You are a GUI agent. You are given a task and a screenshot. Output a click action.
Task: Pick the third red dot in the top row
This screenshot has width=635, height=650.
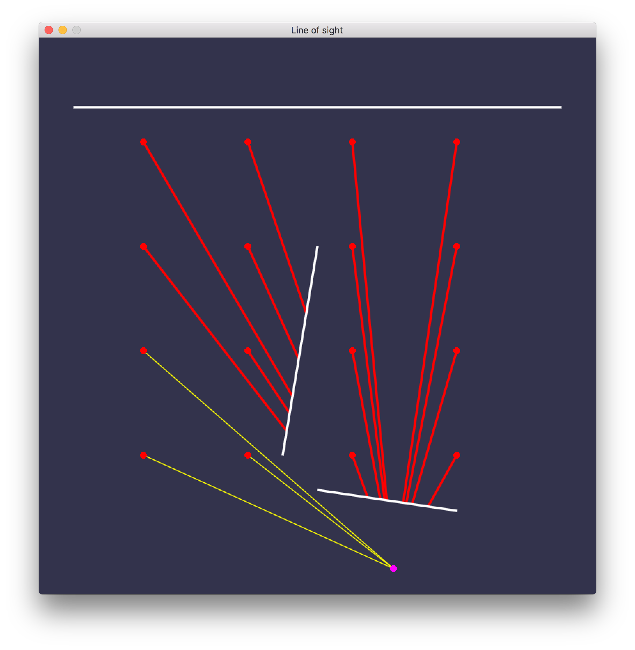pyautogui.click(x=352, y=142)
